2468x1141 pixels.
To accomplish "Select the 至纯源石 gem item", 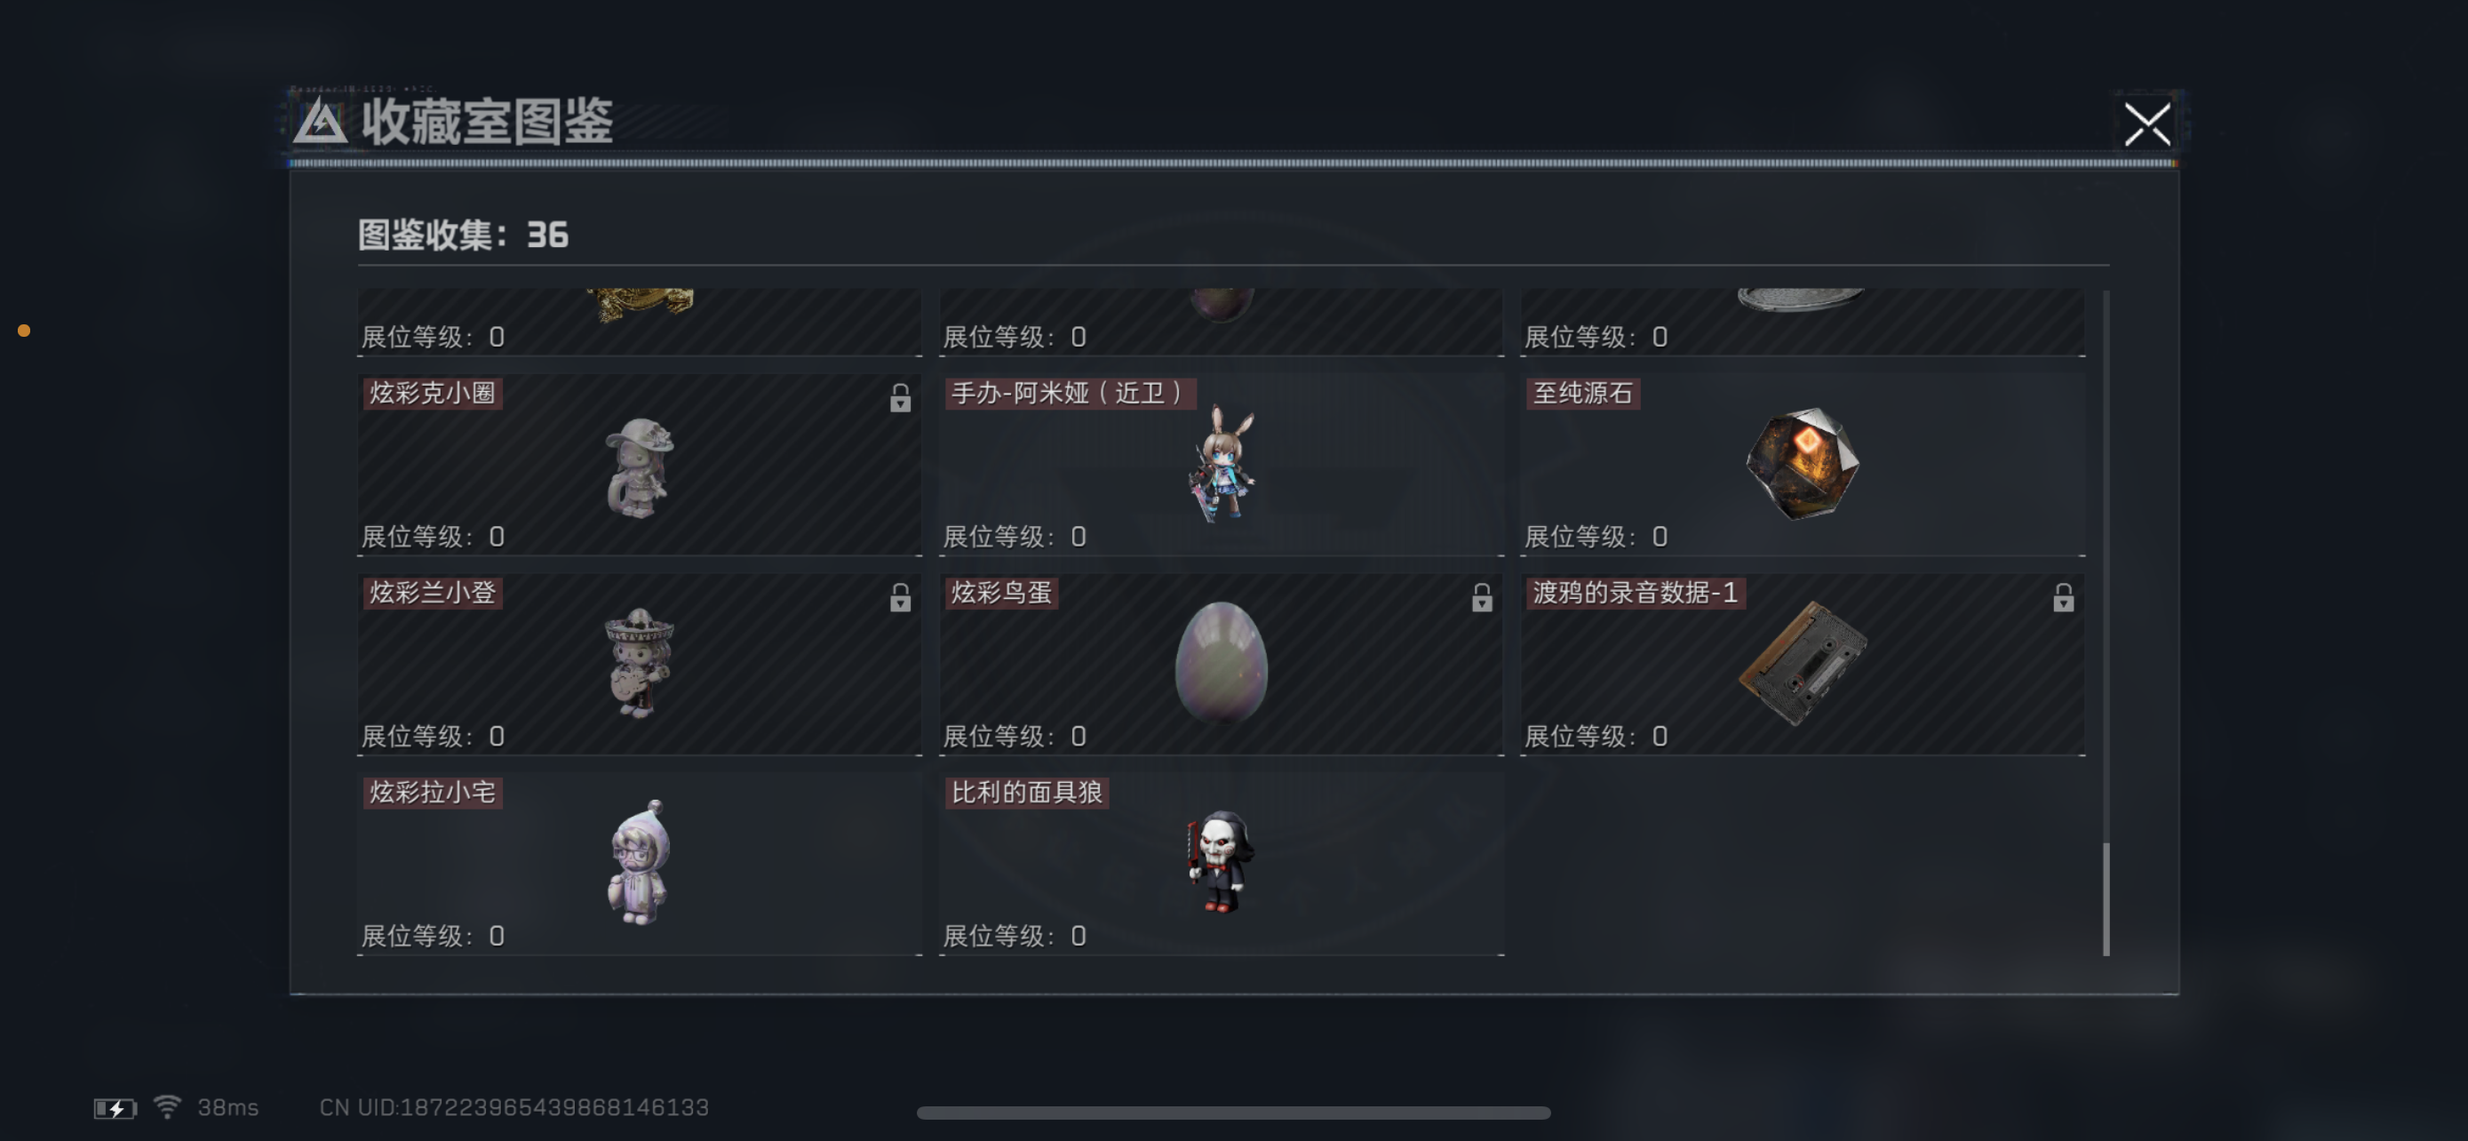I will click(x=1803, y=464).
